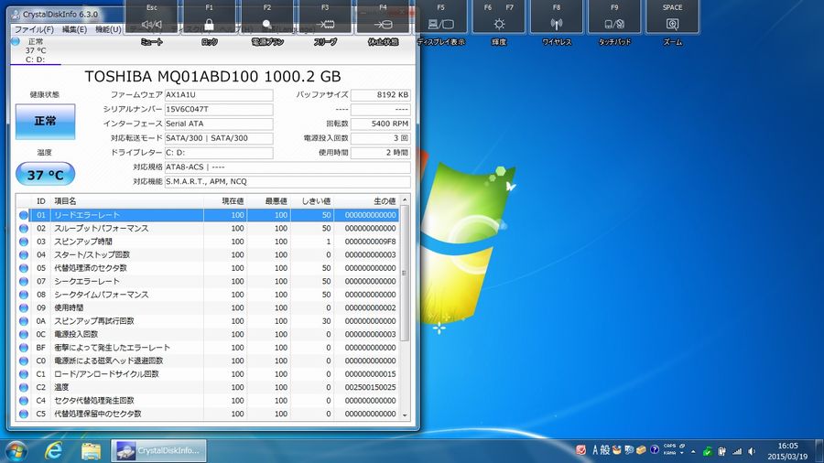Select row C5 代替処理保留中のセクタ数

(x=208, y=415)
